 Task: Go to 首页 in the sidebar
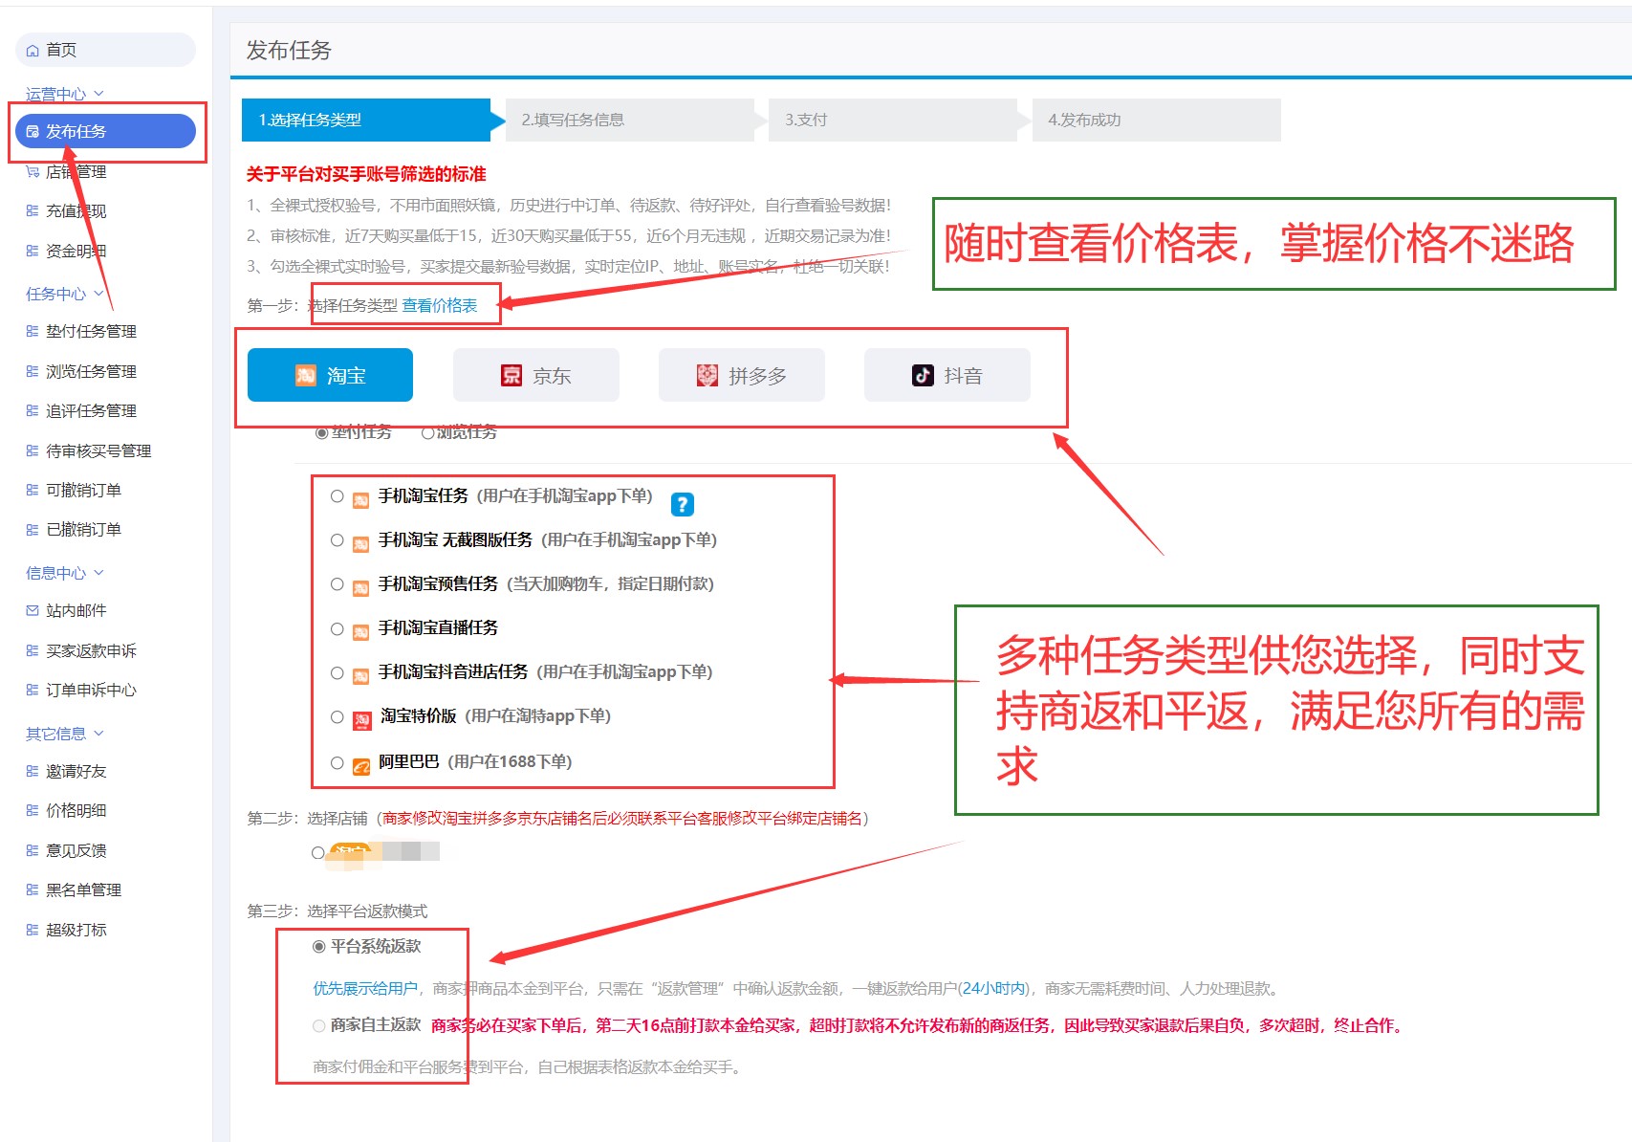[x=105, y=50]
